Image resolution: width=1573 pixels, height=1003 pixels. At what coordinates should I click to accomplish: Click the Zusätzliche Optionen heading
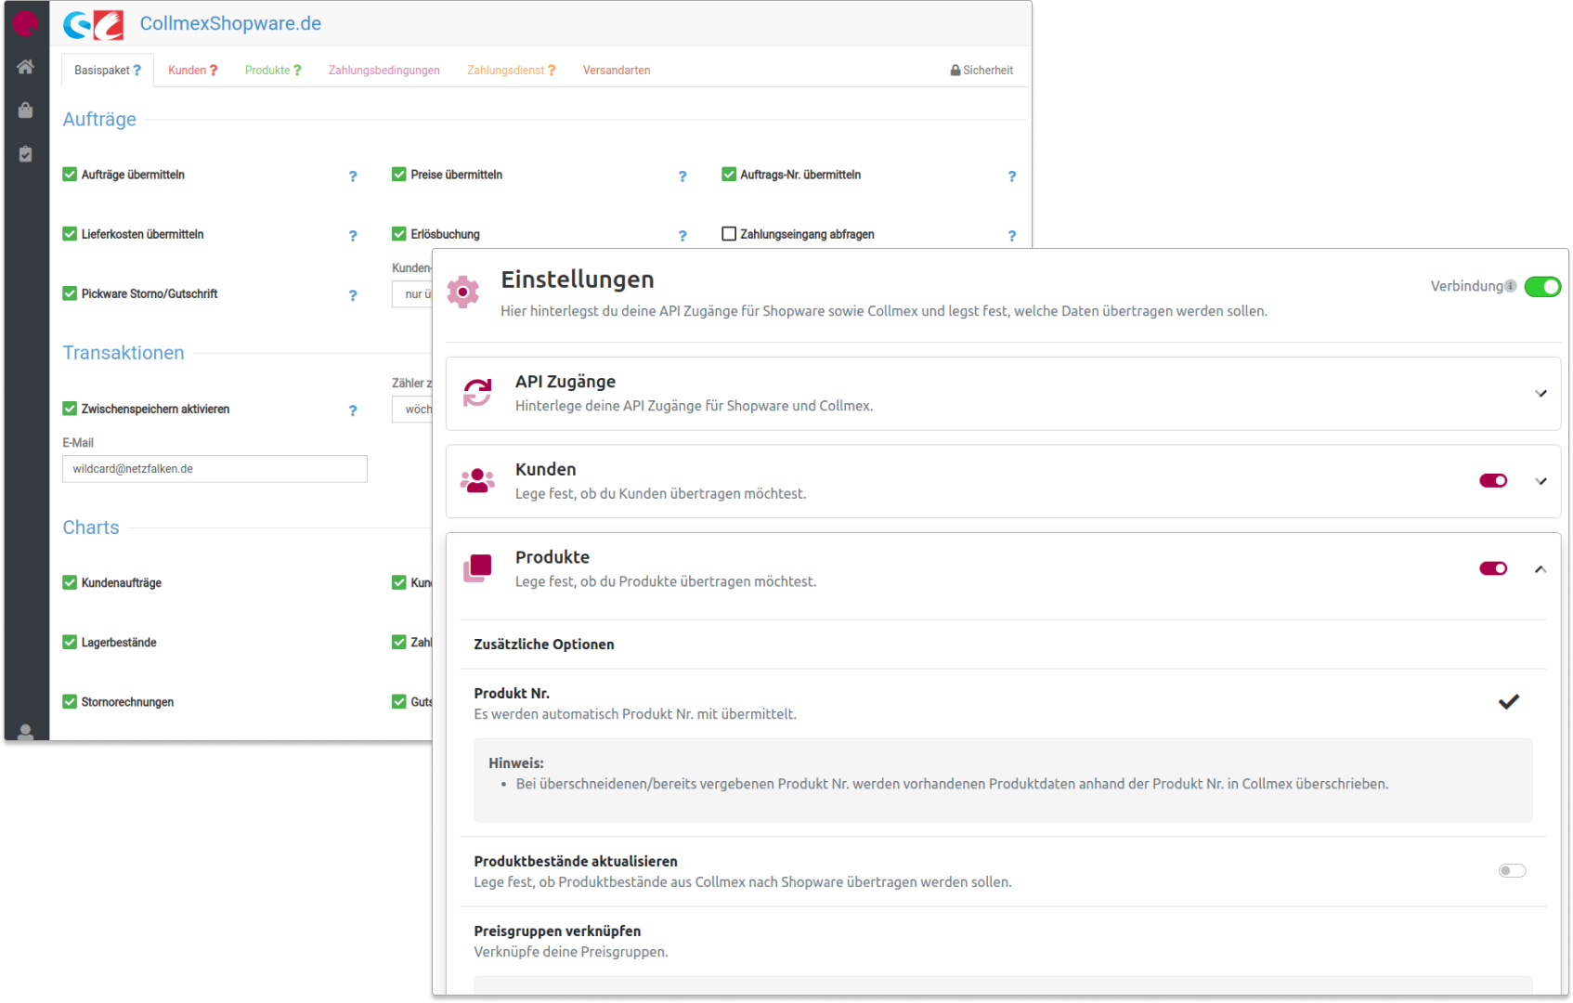click(x=544, y=645)
